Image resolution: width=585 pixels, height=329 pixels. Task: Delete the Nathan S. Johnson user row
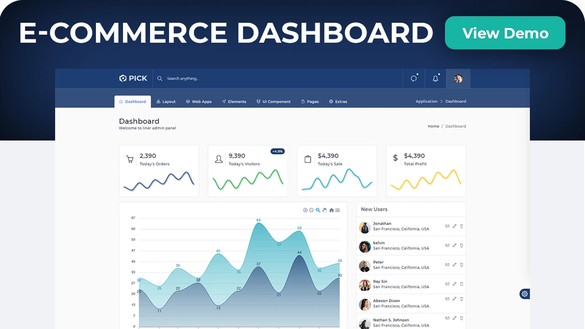pyautogui.click(x=462, y=318)
